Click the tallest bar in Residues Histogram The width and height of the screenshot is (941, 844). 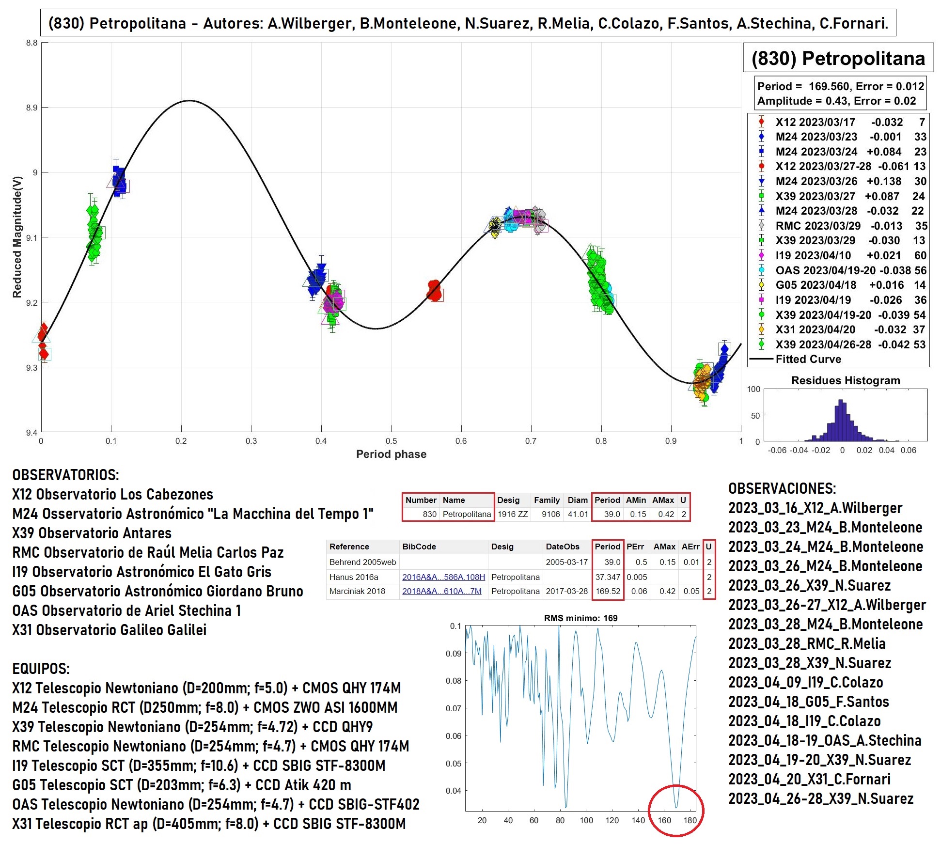tap(841, 421)
